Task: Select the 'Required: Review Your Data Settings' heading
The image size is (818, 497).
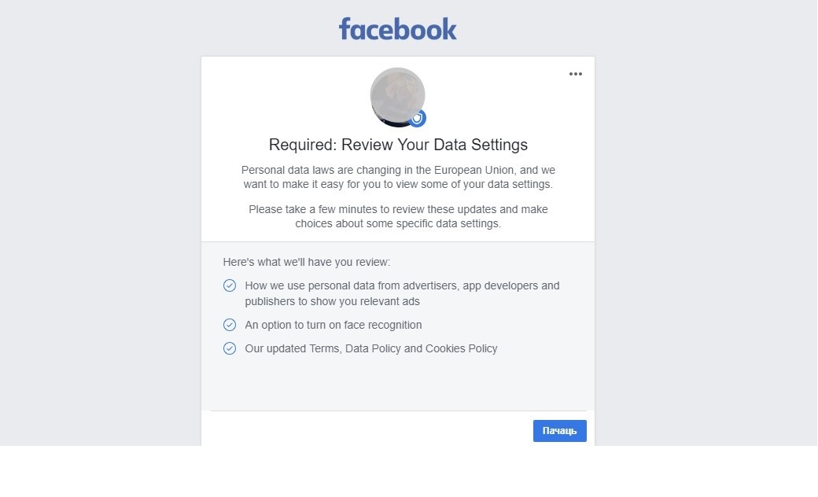Action: [x=398, y=145]
